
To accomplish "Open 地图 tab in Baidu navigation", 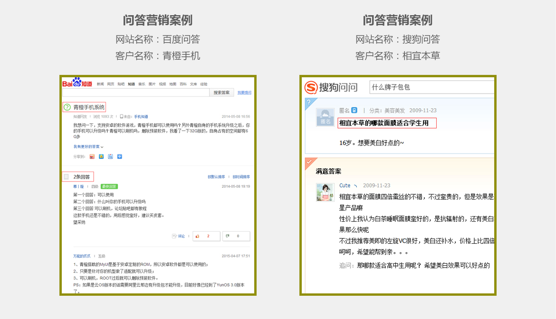I will [x=173, y=84].
